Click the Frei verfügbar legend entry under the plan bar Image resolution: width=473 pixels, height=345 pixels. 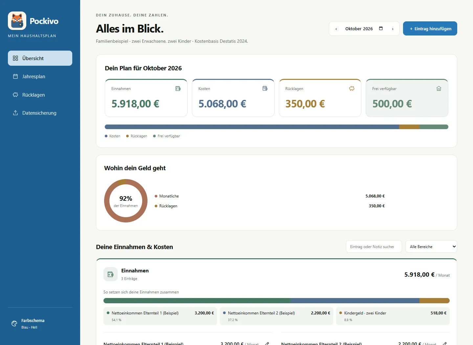click(x=167, y=136)
